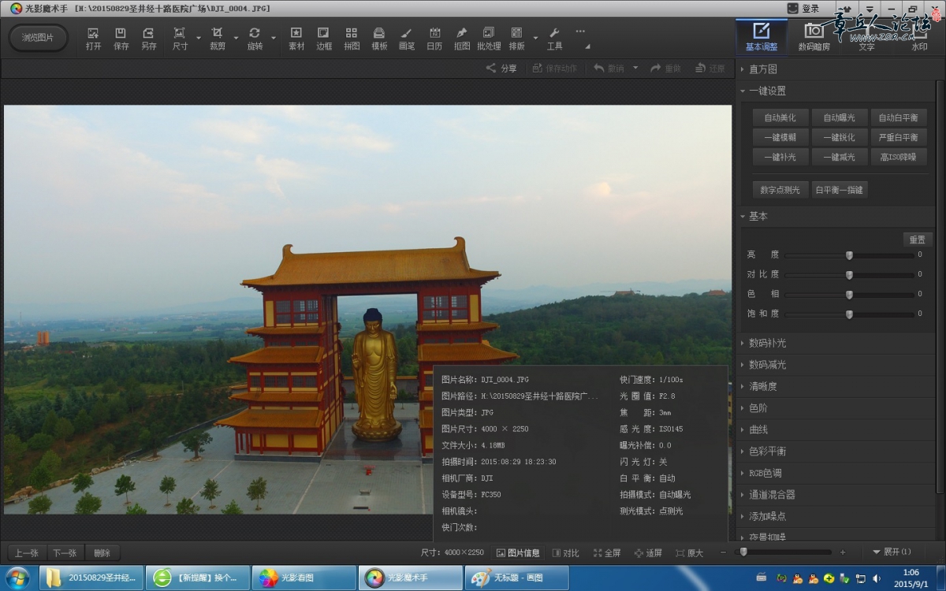946x591 pixels.
Task: Select the 尺寸 resize tool
Action: click(x=180, y=39)
